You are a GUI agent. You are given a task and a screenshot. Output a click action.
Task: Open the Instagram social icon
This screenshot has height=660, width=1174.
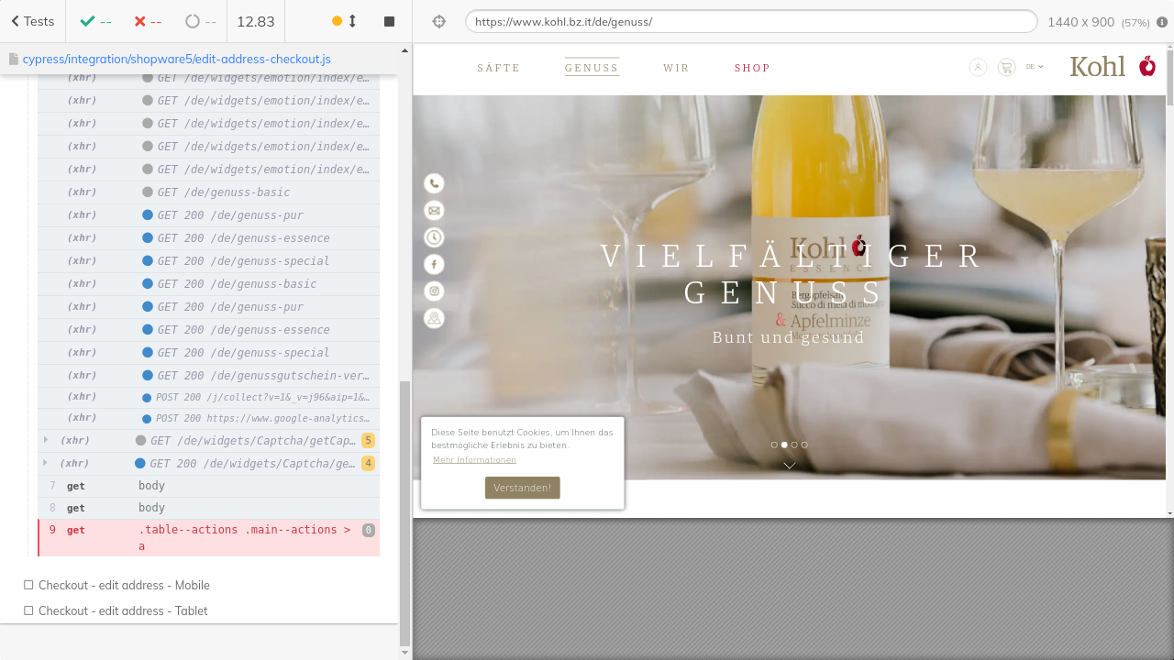434,291
